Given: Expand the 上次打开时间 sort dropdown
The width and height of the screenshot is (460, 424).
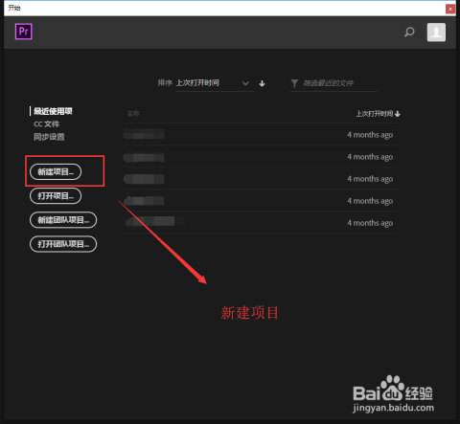Looking at the screenshot, I should click(215, 83).
